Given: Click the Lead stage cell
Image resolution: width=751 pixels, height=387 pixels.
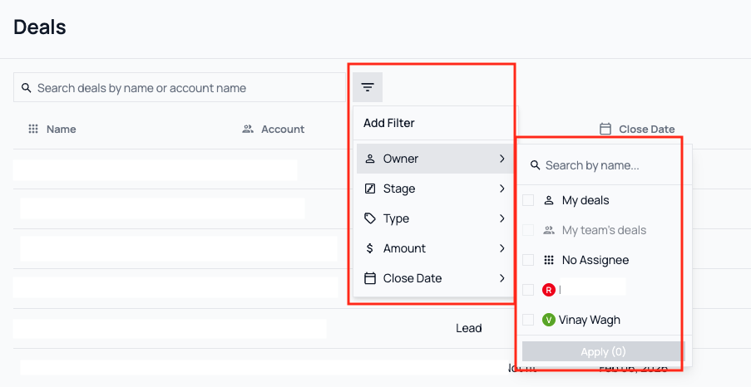Looking at the screenshot, I should pyautogui.click(x=468, y=328).
